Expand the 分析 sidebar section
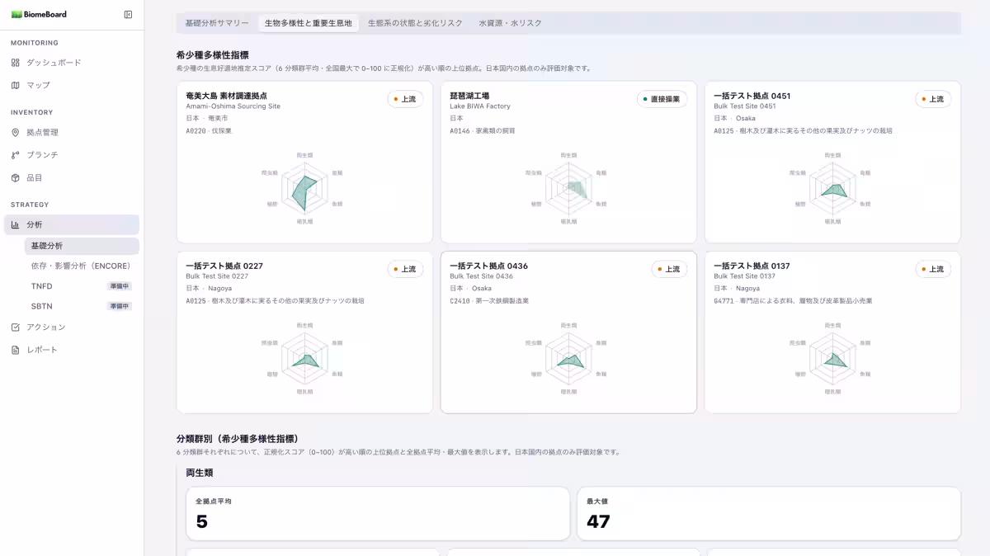The width and height of the screenshot is (990, 556). (72, 224)
